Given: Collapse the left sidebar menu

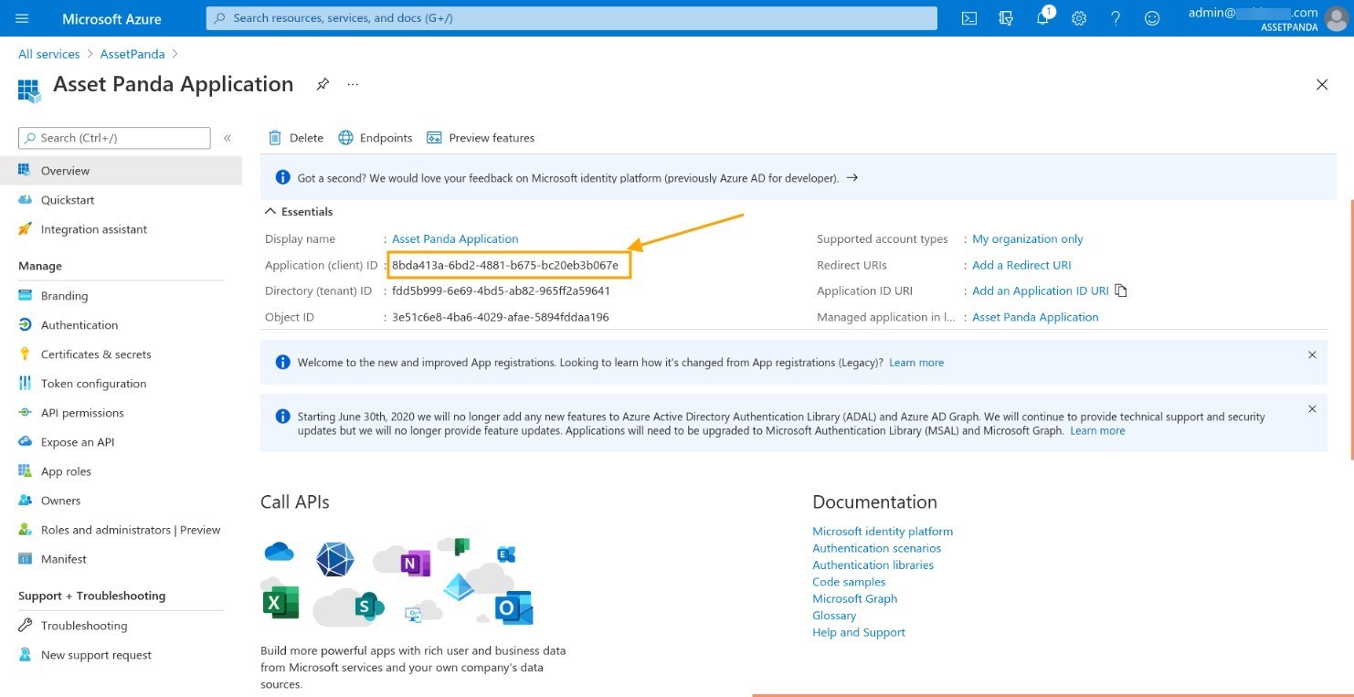Looking at the screenshot, I should coord(227,138).
